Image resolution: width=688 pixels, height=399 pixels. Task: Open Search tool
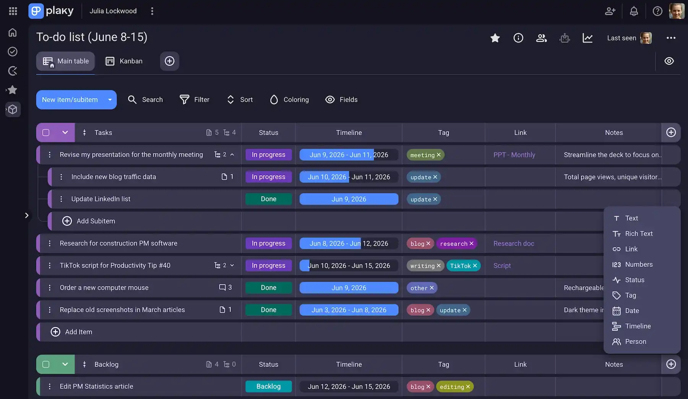(145, 100)
